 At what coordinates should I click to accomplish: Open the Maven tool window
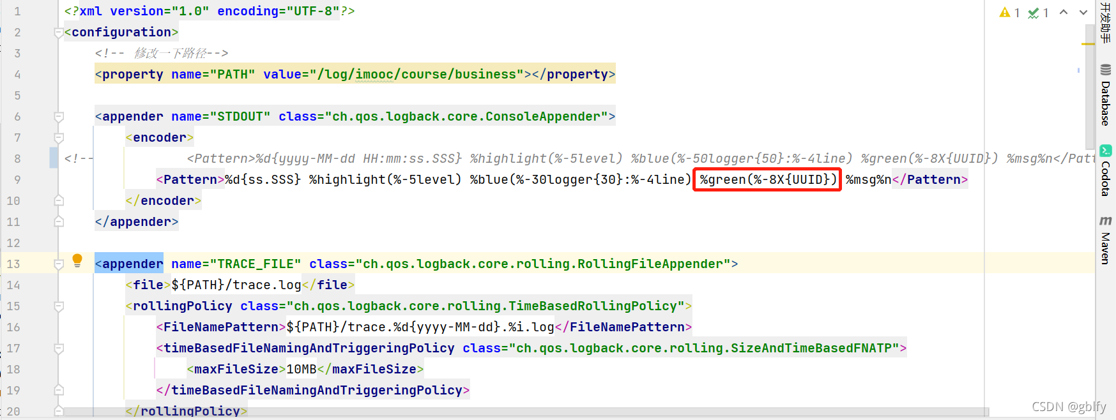[x=1106, y=240]
